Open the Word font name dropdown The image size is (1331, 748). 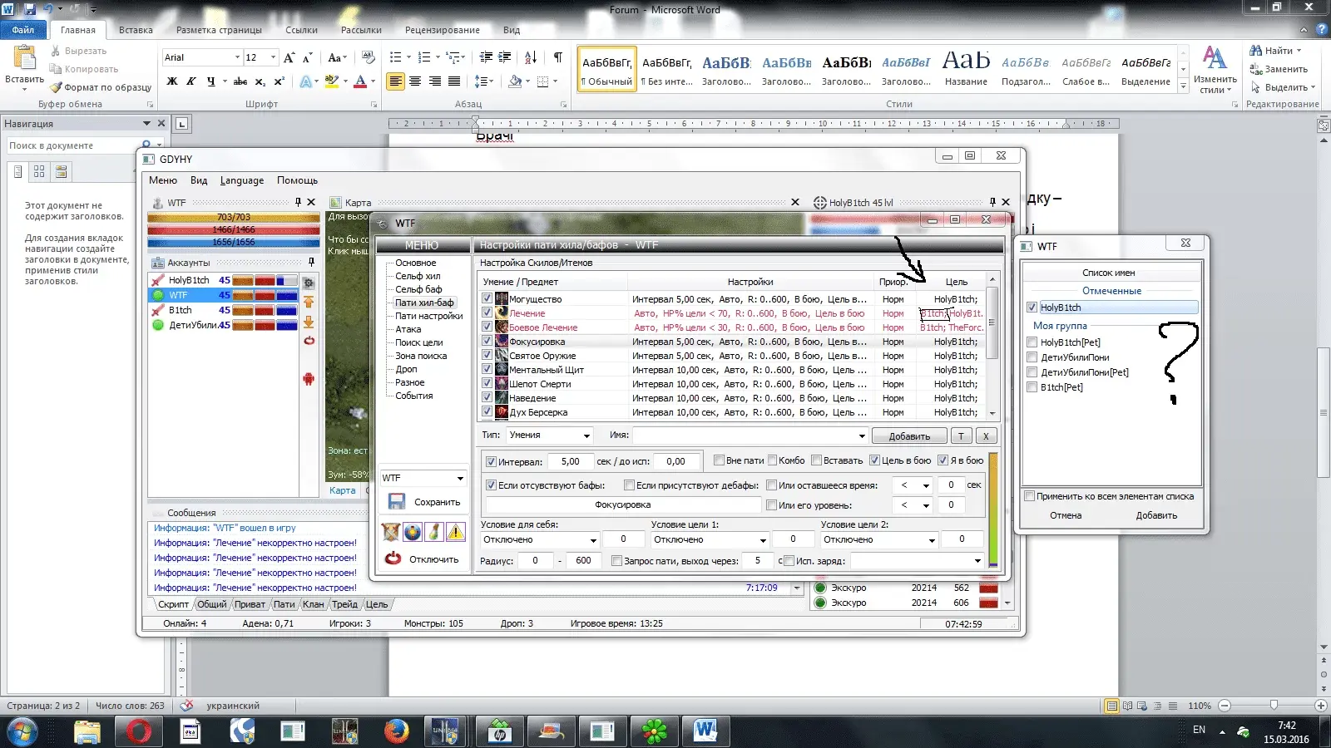click(x=237, y=57)
